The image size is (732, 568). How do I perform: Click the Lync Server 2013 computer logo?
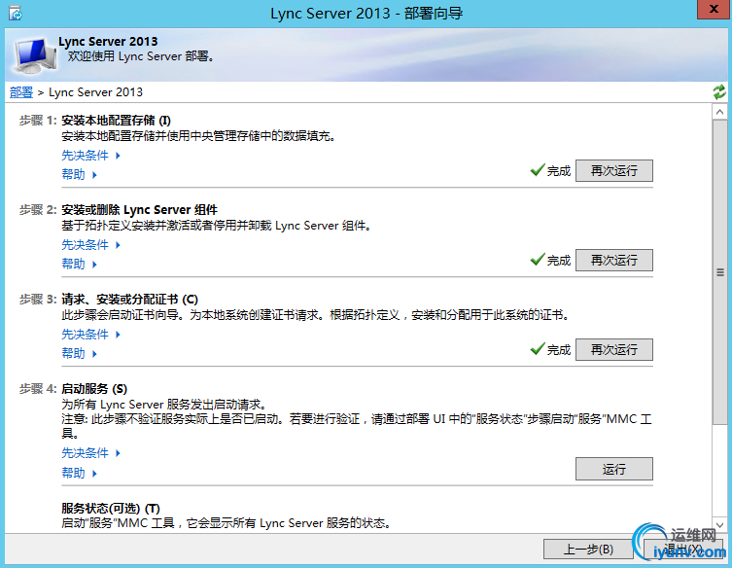34,55
